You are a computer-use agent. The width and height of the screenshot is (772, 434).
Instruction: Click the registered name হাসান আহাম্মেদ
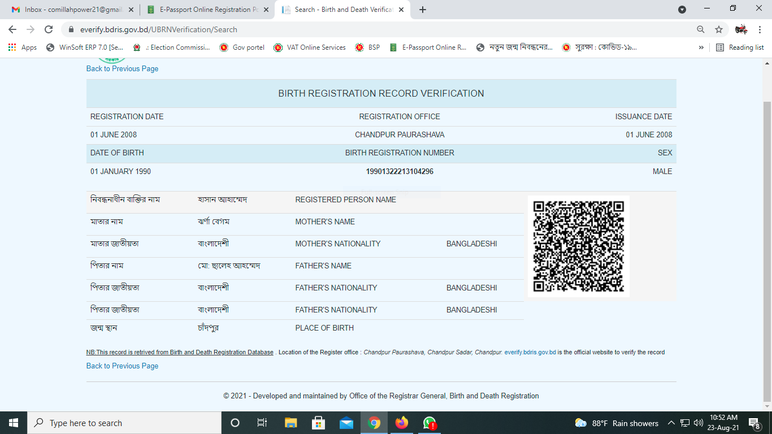pyautogui.click(x=223, y=199)
